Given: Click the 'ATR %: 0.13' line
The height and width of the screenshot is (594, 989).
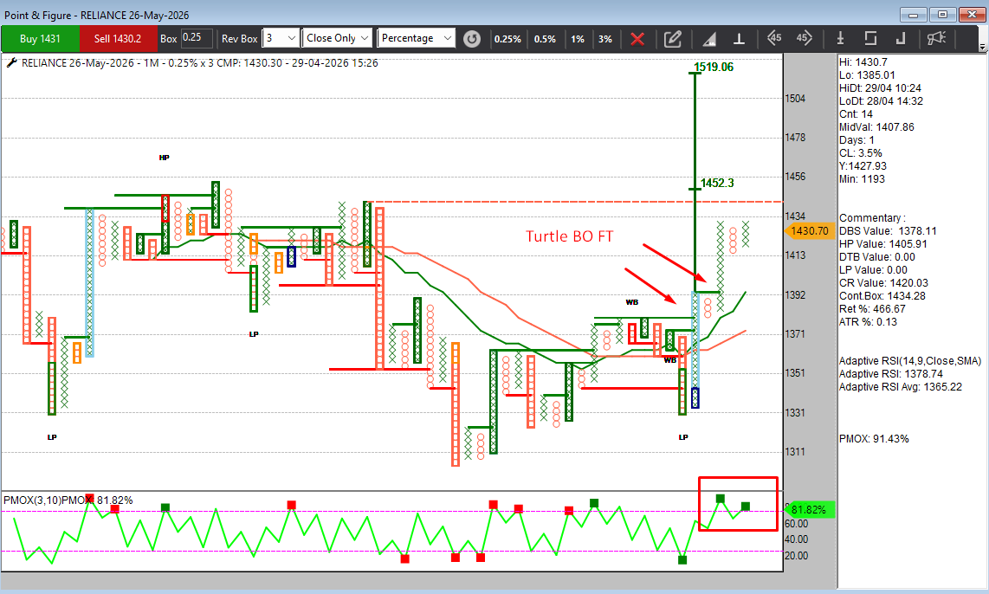Looking at the screenshot, I should point(868,321).
